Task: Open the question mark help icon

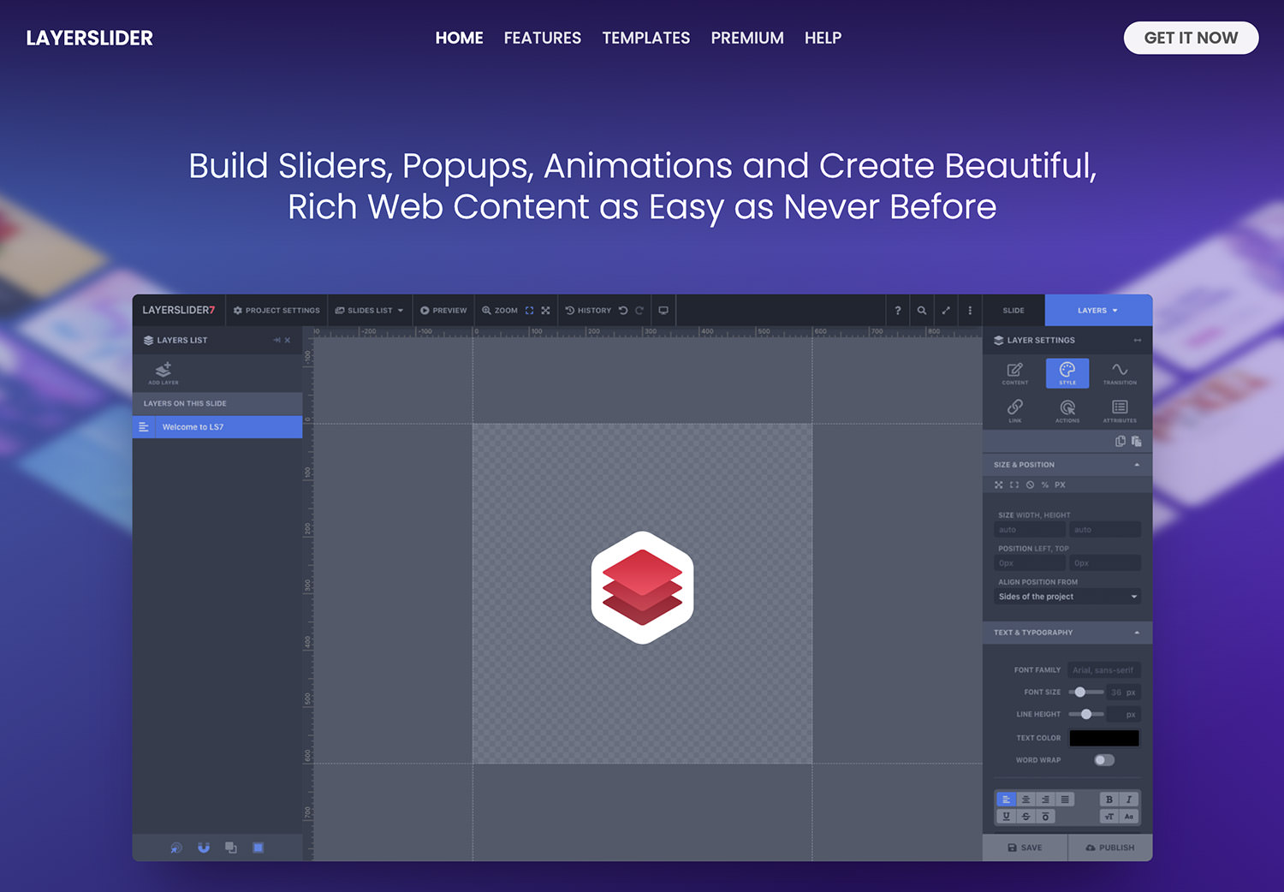Action: 898,311
